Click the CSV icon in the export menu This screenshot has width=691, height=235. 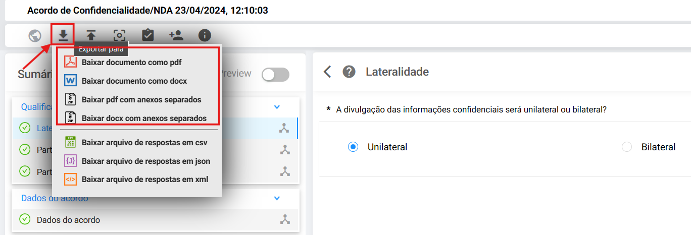point(70,142)
